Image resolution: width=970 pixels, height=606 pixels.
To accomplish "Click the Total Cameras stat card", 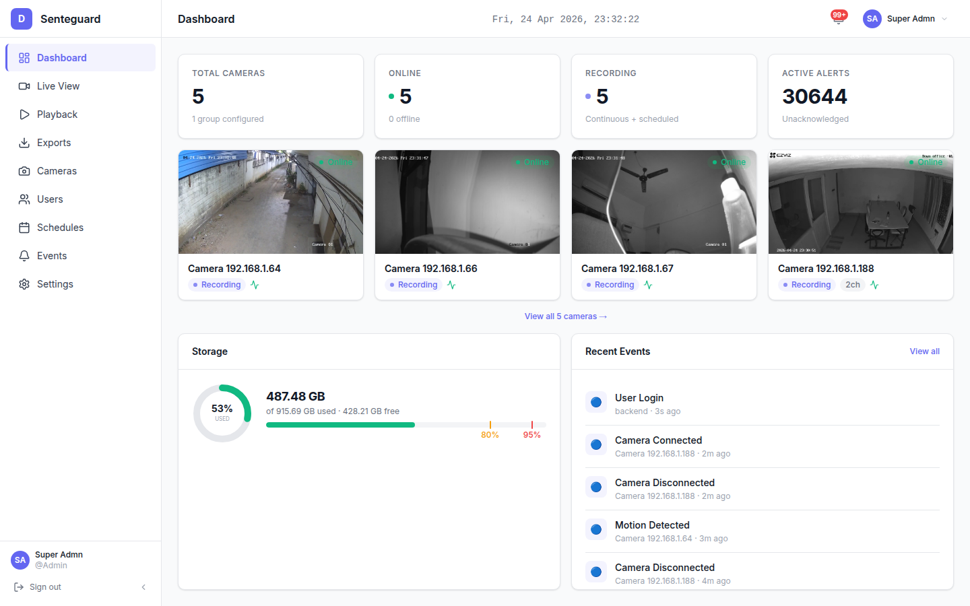I will [271, 96].
